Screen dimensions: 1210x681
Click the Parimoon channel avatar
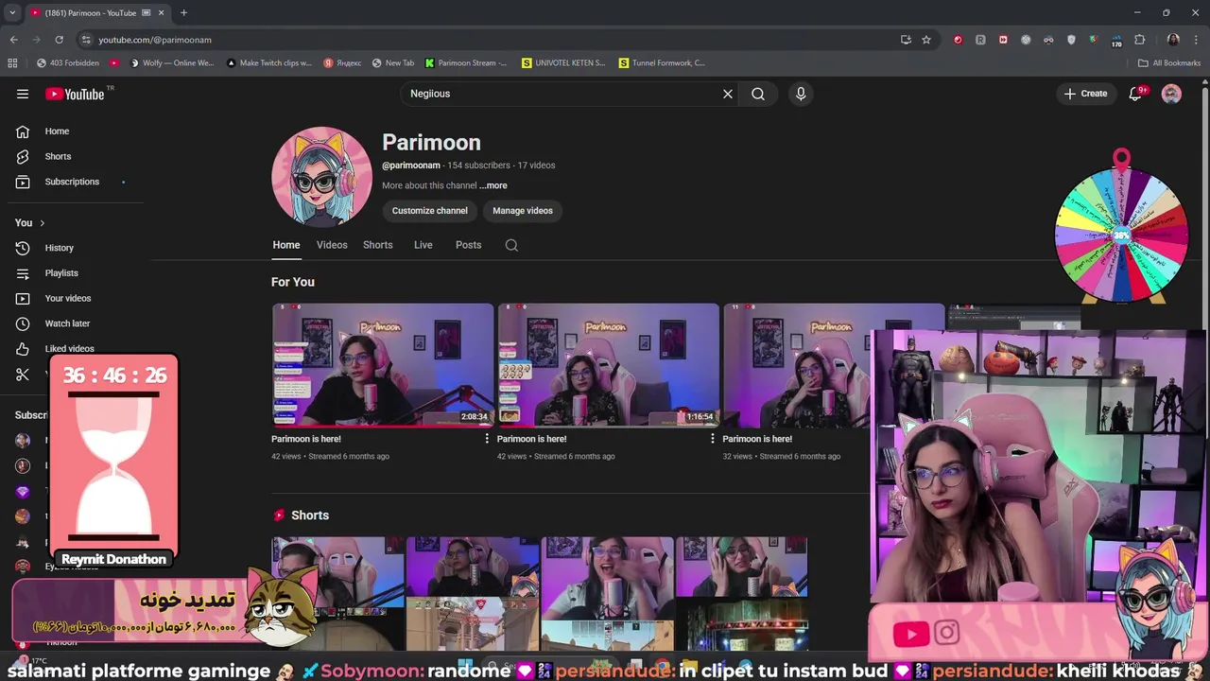point(321,177)
